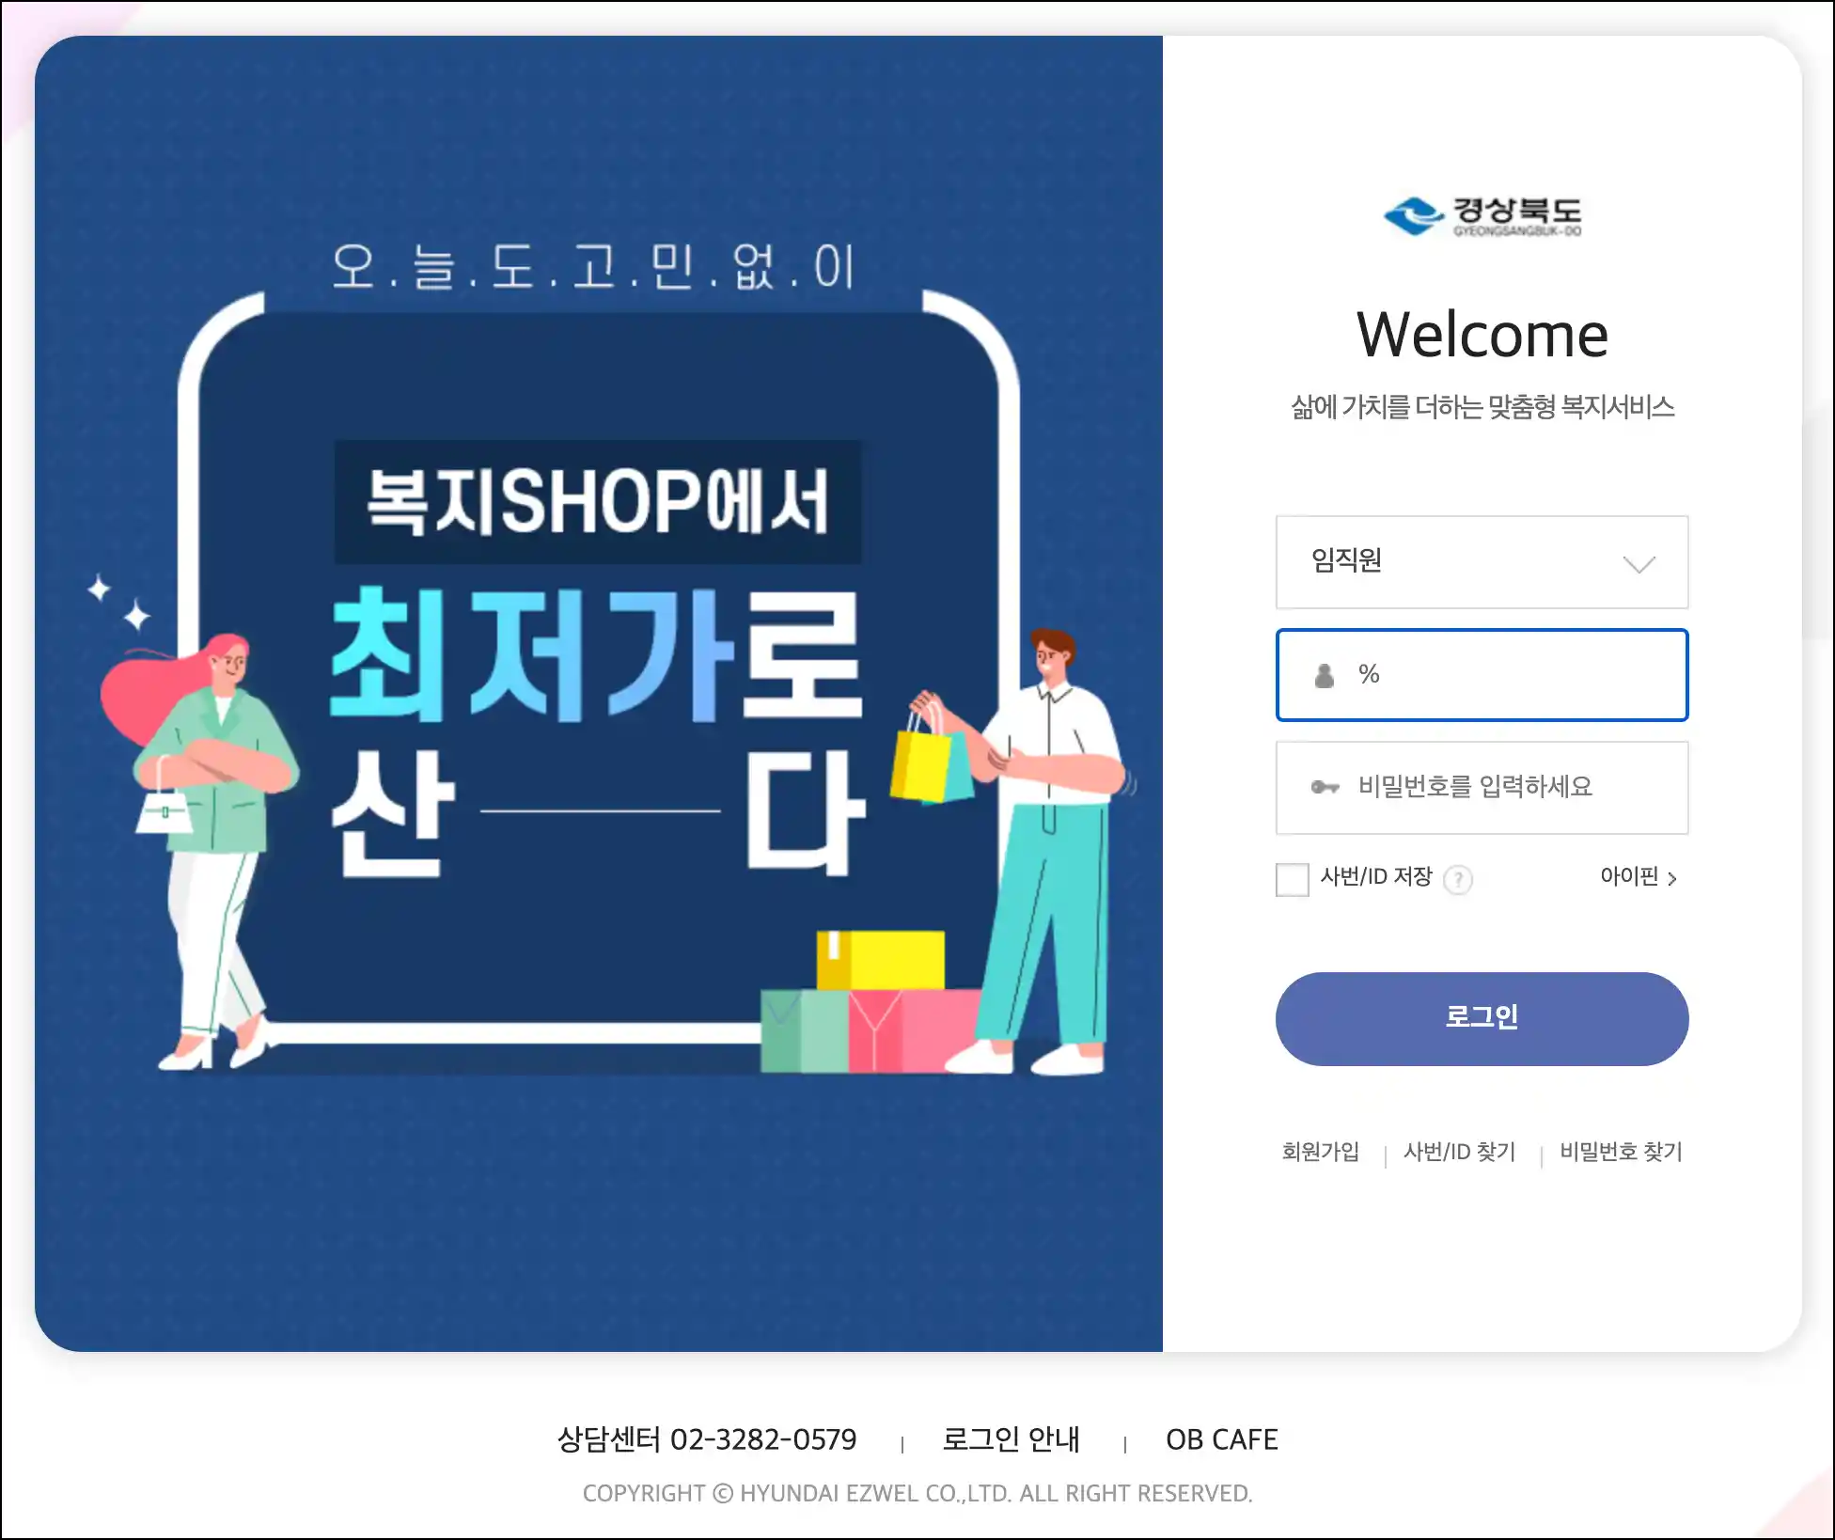Open 비밀번호 찾기 link
The image size is (1835, 1540).
pyautogui.click(x=1621, y=1152)
